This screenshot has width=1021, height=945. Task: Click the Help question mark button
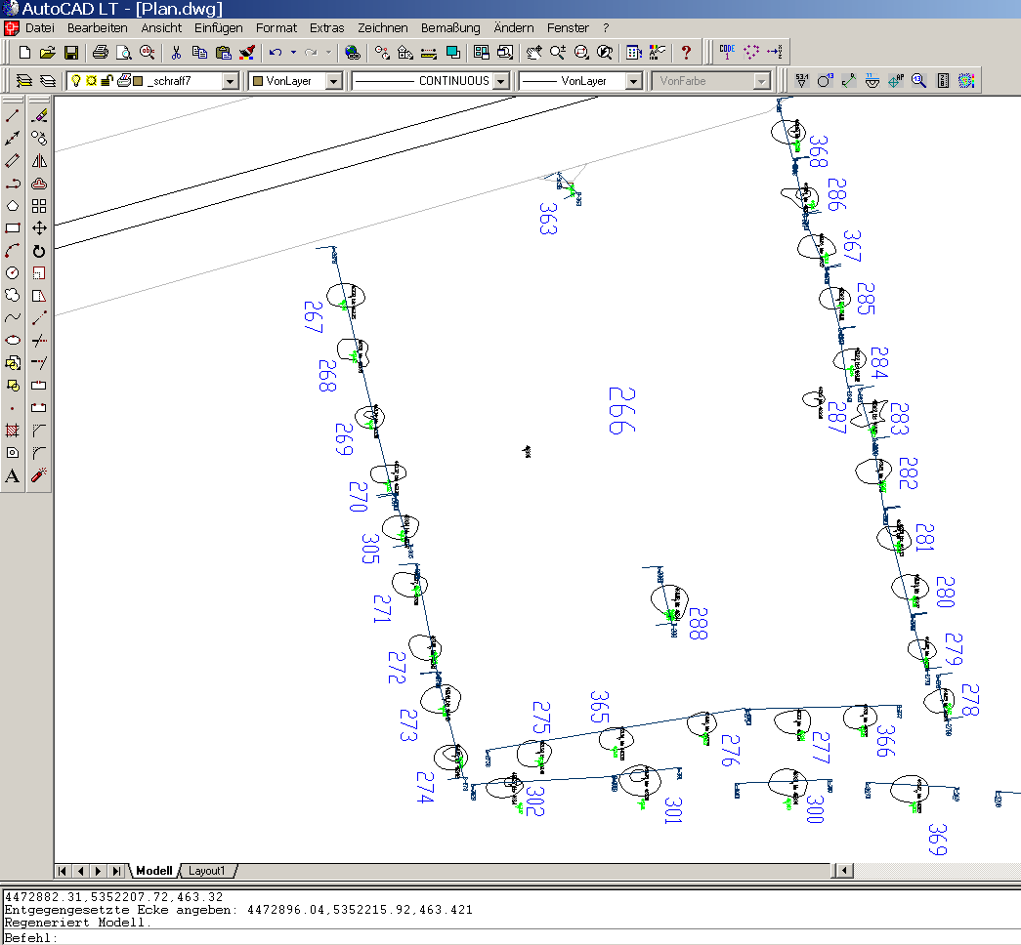686,52
